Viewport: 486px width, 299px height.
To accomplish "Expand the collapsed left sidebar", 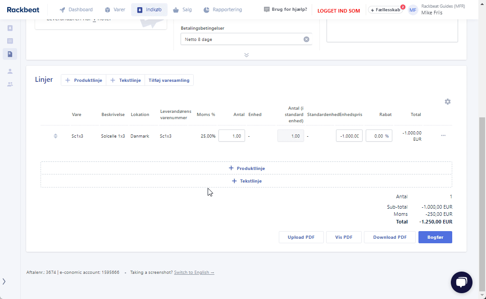I will 5,281.
